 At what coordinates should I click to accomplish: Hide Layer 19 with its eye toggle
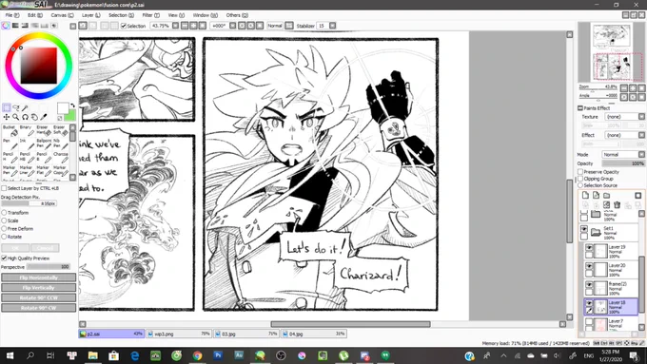pyautogui.click(x=589, y=248)
